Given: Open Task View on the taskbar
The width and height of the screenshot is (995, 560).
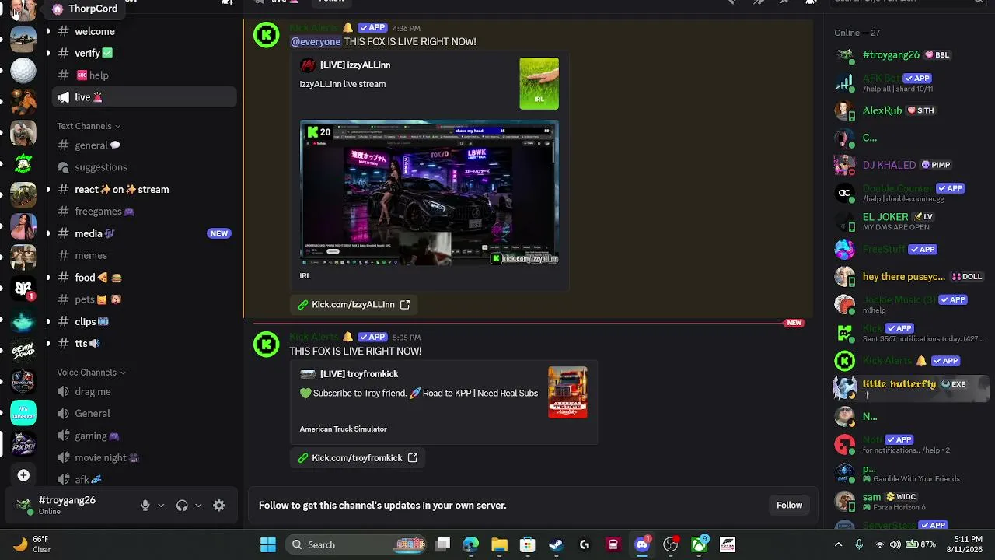Looking at the screenshot, I should click(442, 544).
